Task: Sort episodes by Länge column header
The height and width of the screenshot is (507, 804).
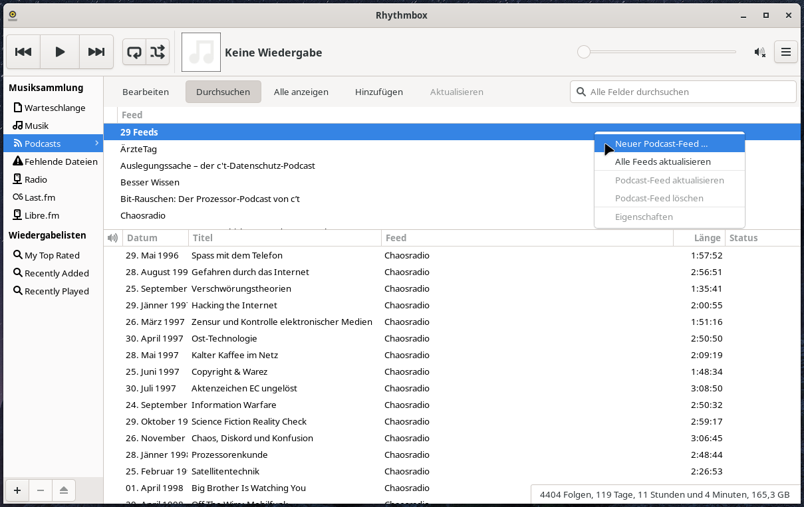Action: [706, 238]
